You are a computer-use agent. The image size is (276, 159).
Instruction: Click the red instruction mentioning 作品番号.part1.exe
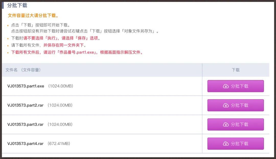pyautogui.click(x=77, y=52)
